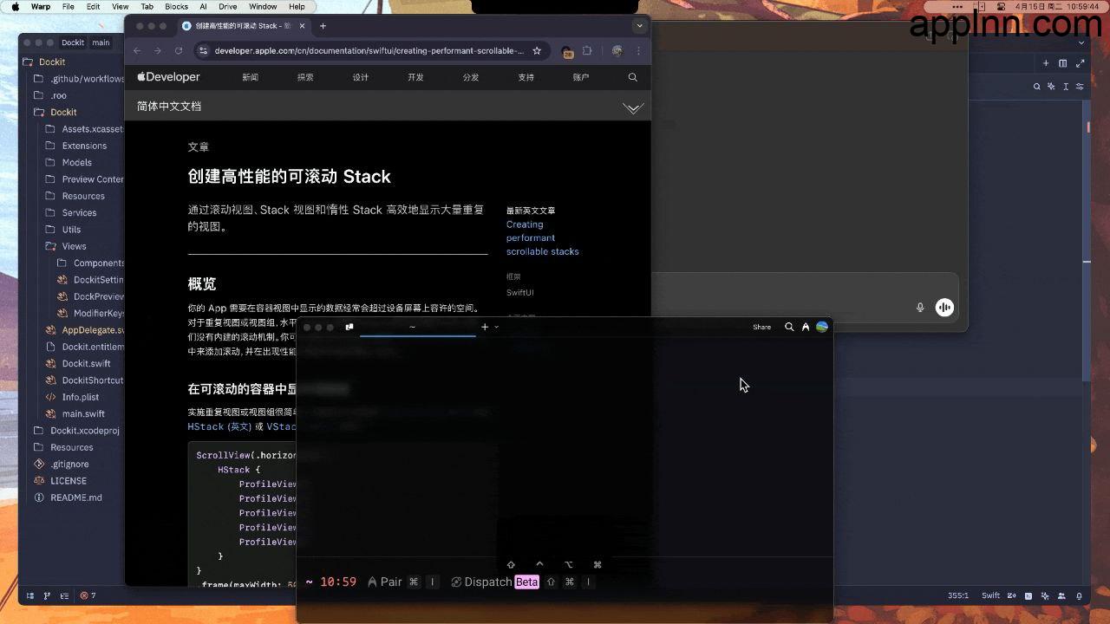Open the 开发 nav item
This screenshot has height=624, width=1110.
pos(415,77)
